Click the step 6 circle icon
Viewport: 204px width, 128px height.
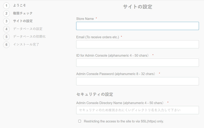(6, 44)
